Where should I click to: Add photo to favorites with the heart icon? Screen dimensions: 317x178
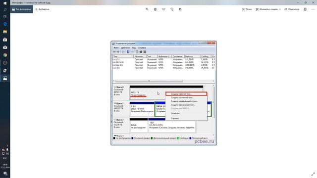tap(163, 9)
